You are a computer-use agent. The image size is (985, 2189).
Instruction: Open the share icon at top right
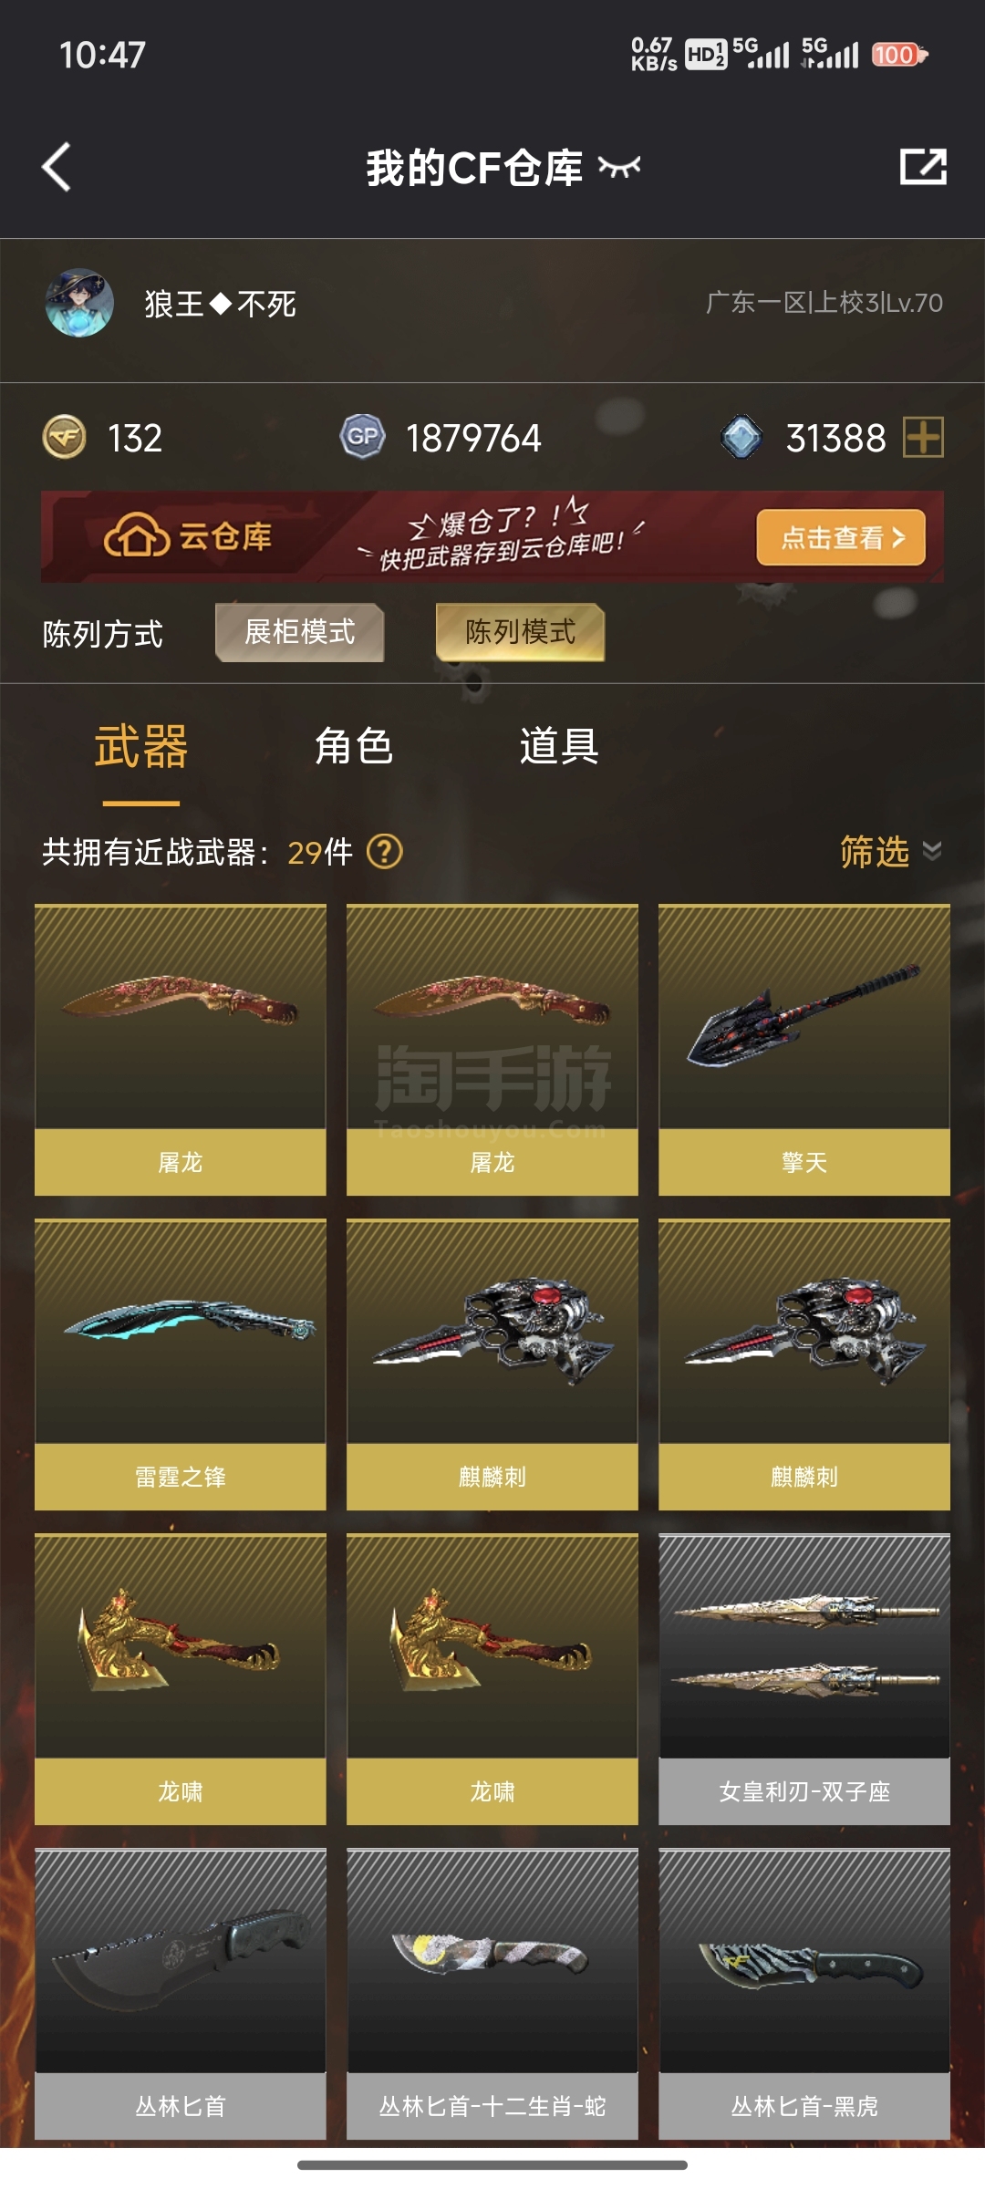(x=923, y=167)
